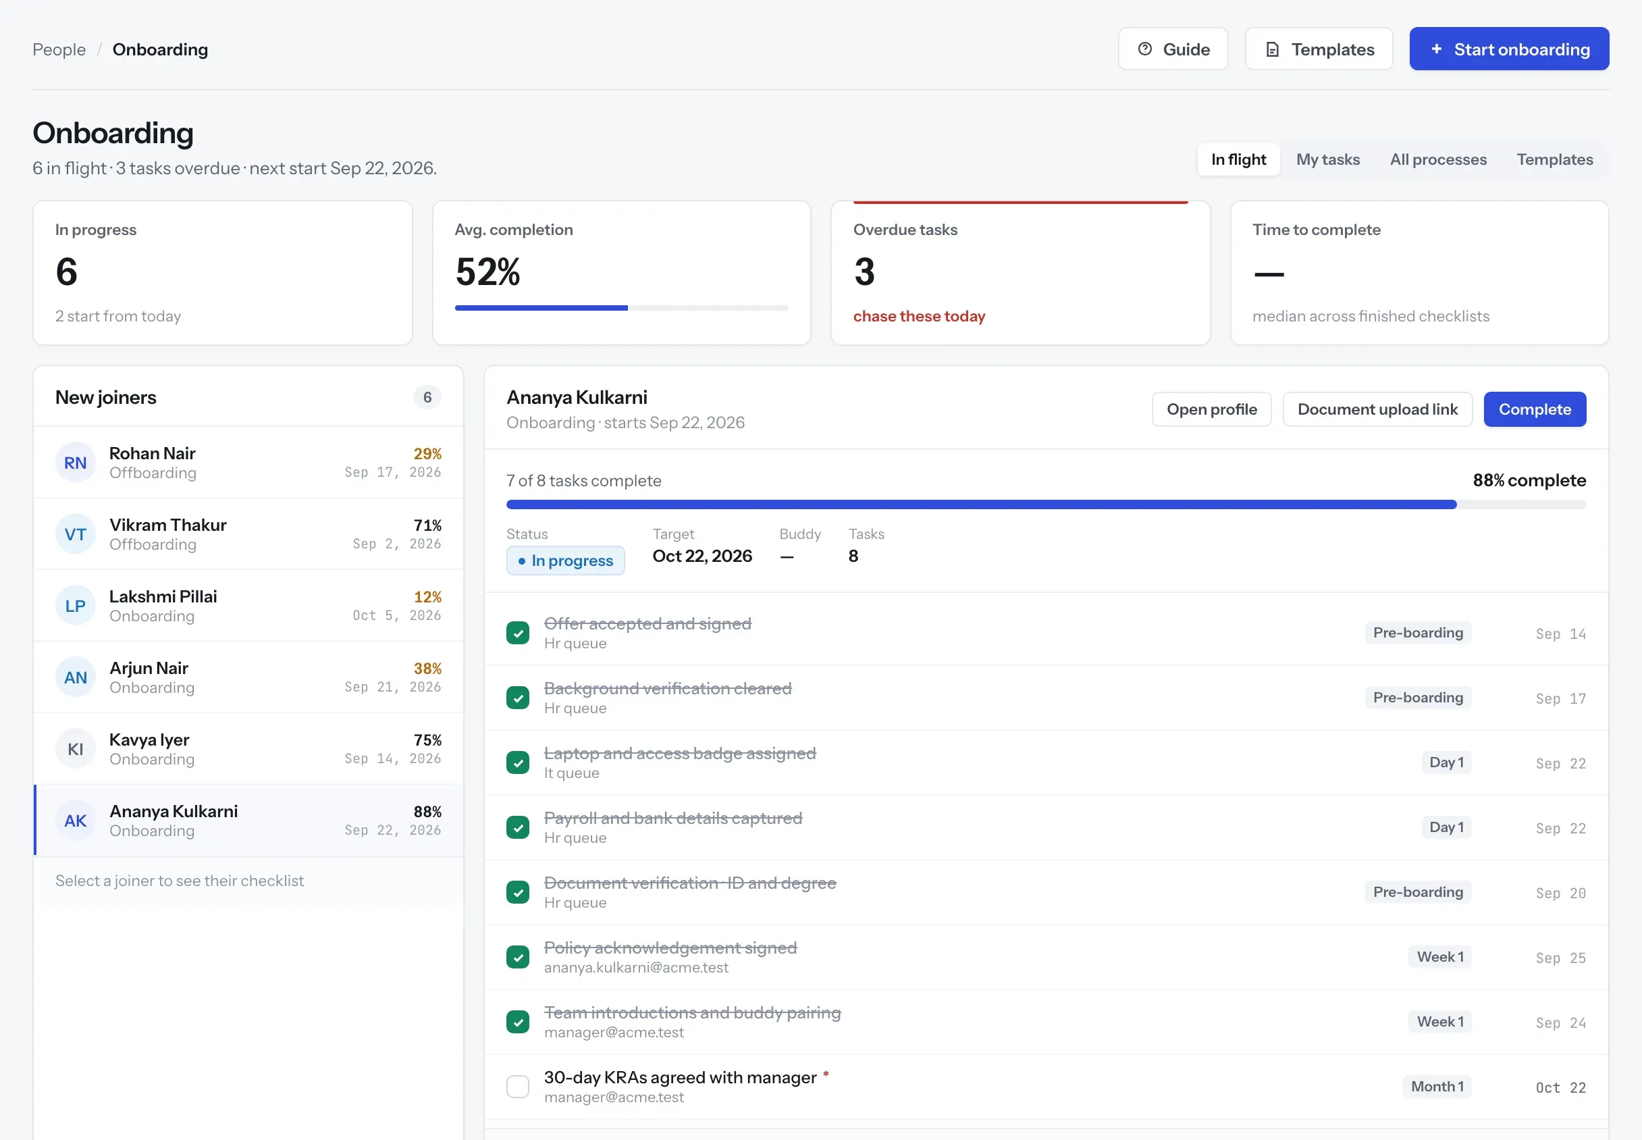Select Rohan Nair in New joiners list
This screenshot has width=1642, height=1140.
[x=248, y=463]
